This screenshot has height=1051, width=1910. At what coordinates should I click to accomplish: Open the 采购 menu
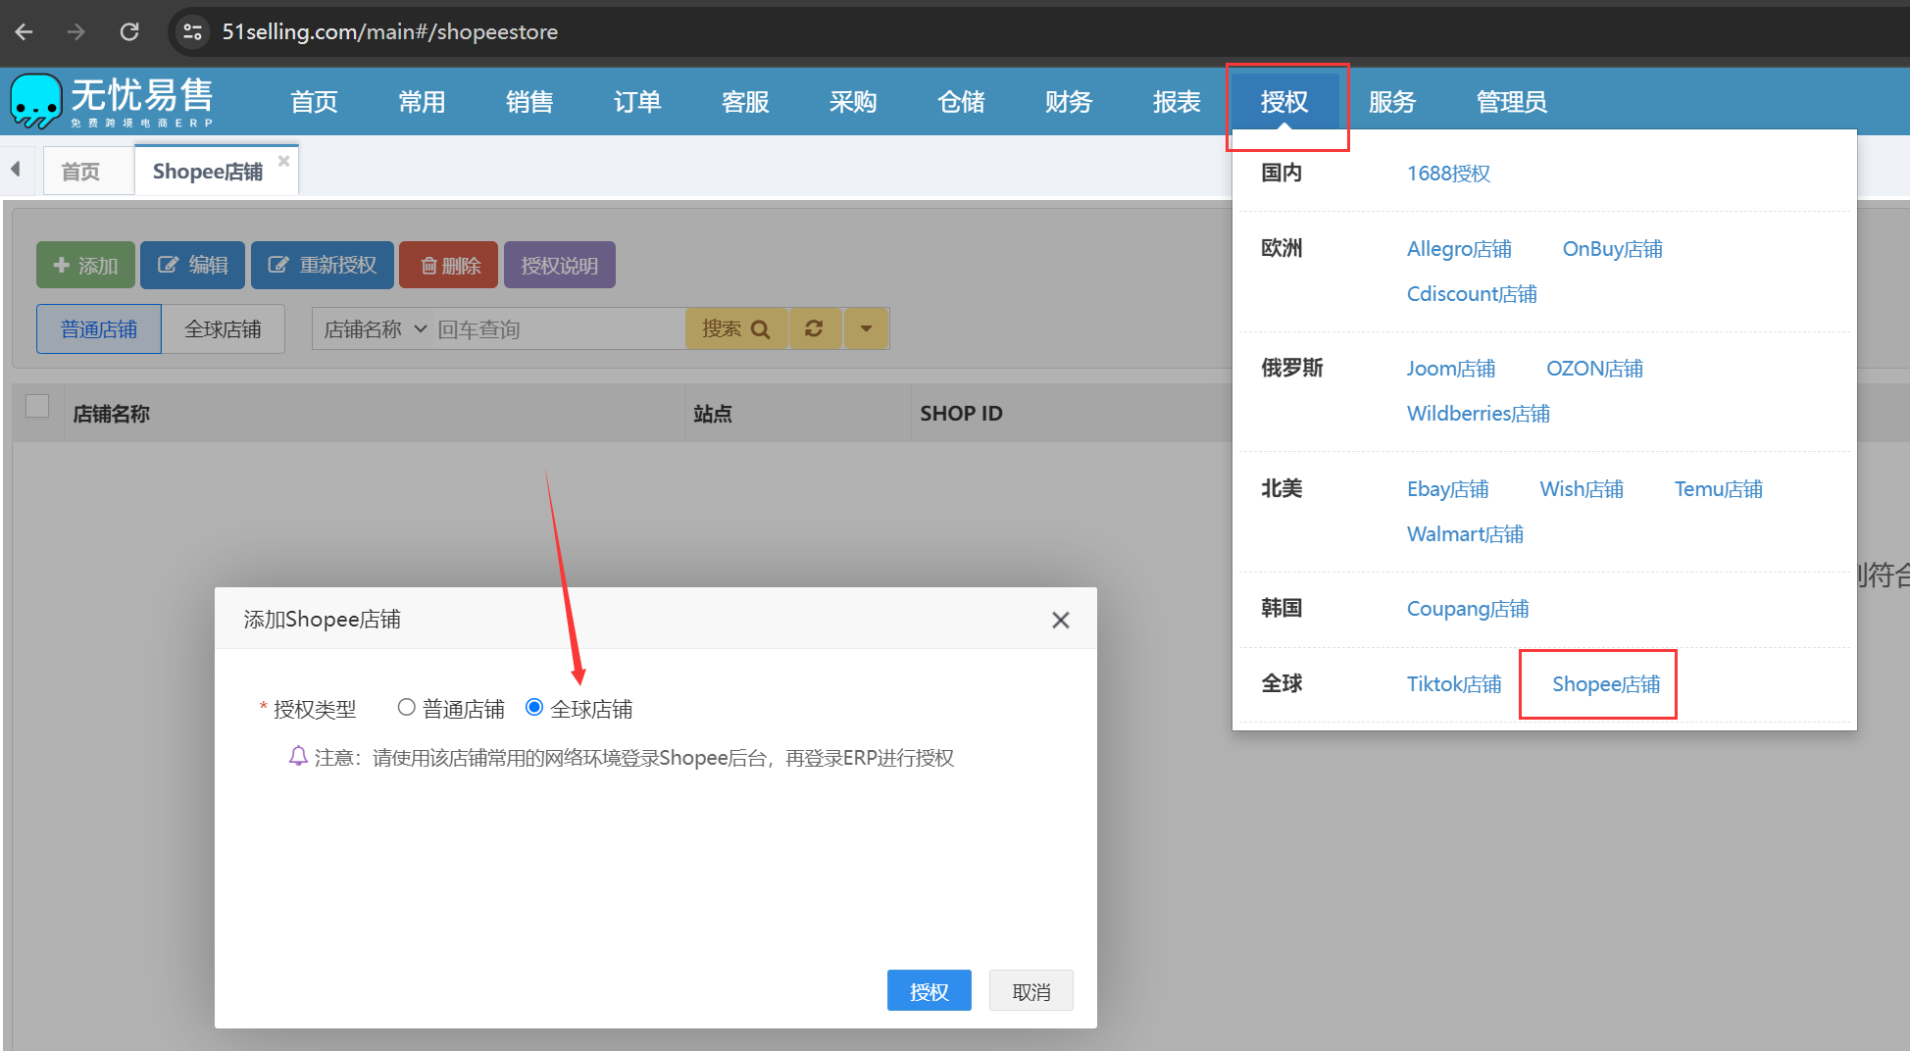pyautogui.click(x=853, y=101)
